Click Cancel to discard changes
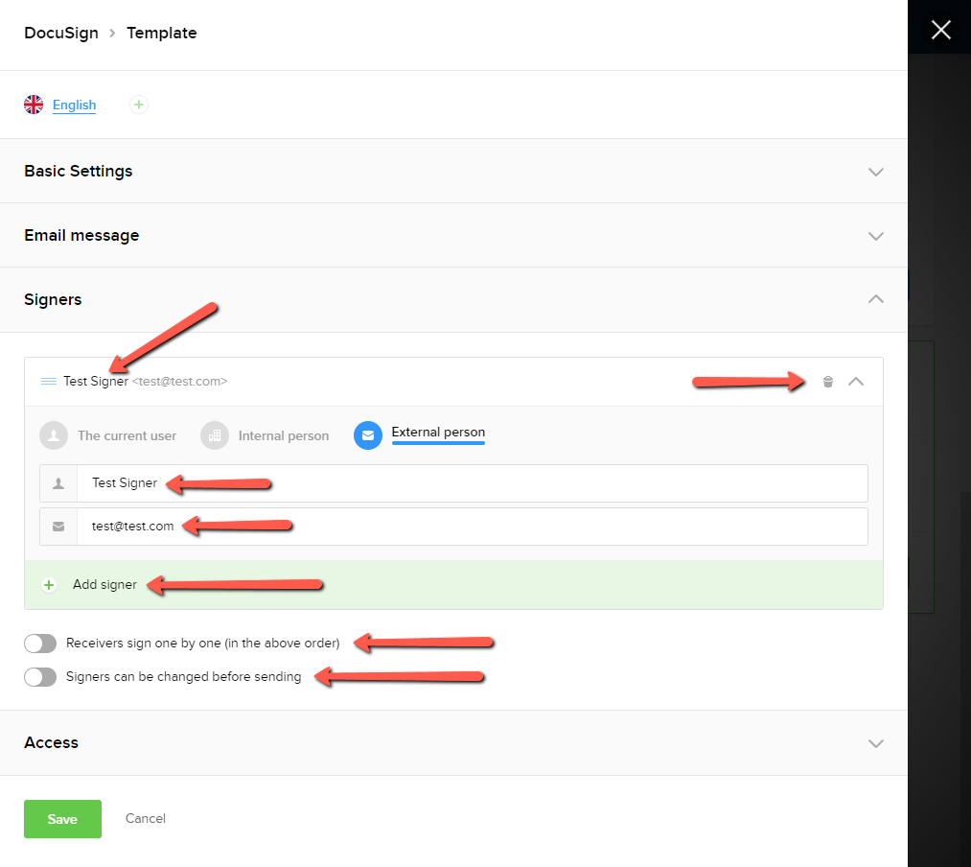The height and width of the screenshot is (867, 971). click(x=146, y=819)
